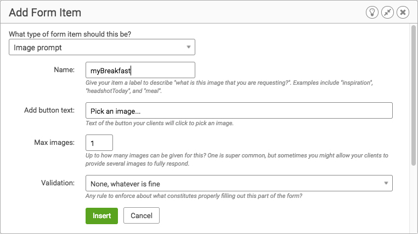Click the "Add button text:" label

[x=49, y=110]
